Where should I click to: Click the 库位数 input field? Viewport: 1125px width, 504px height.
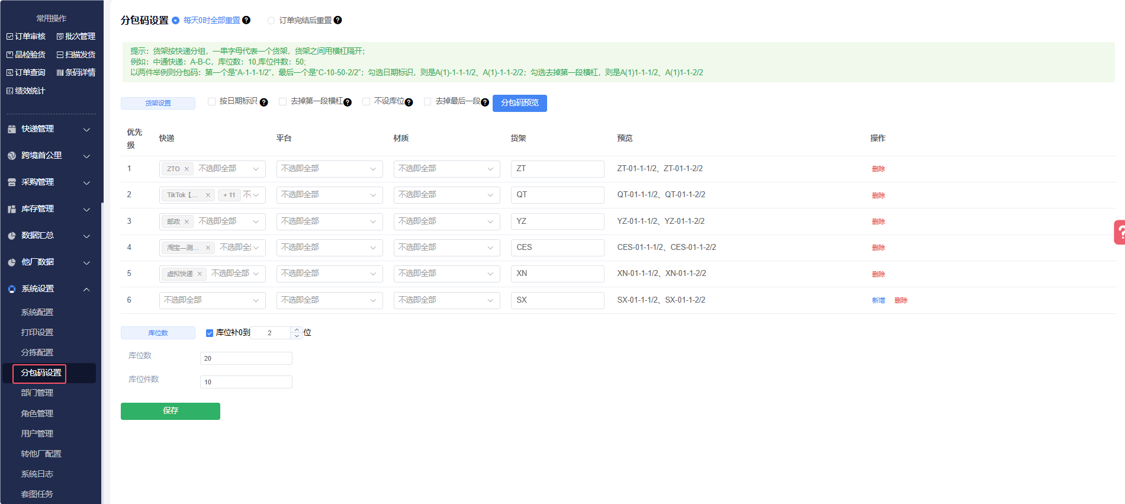pyautogui.click(x=246, y=358)
